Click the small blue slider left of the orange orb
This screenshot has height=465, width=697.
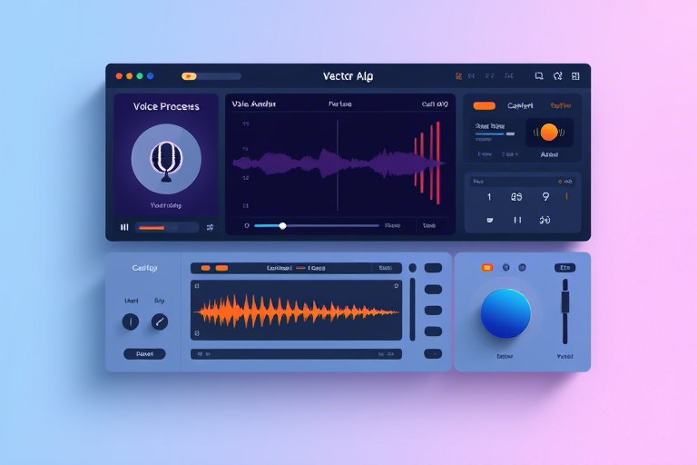click(495, 134)
